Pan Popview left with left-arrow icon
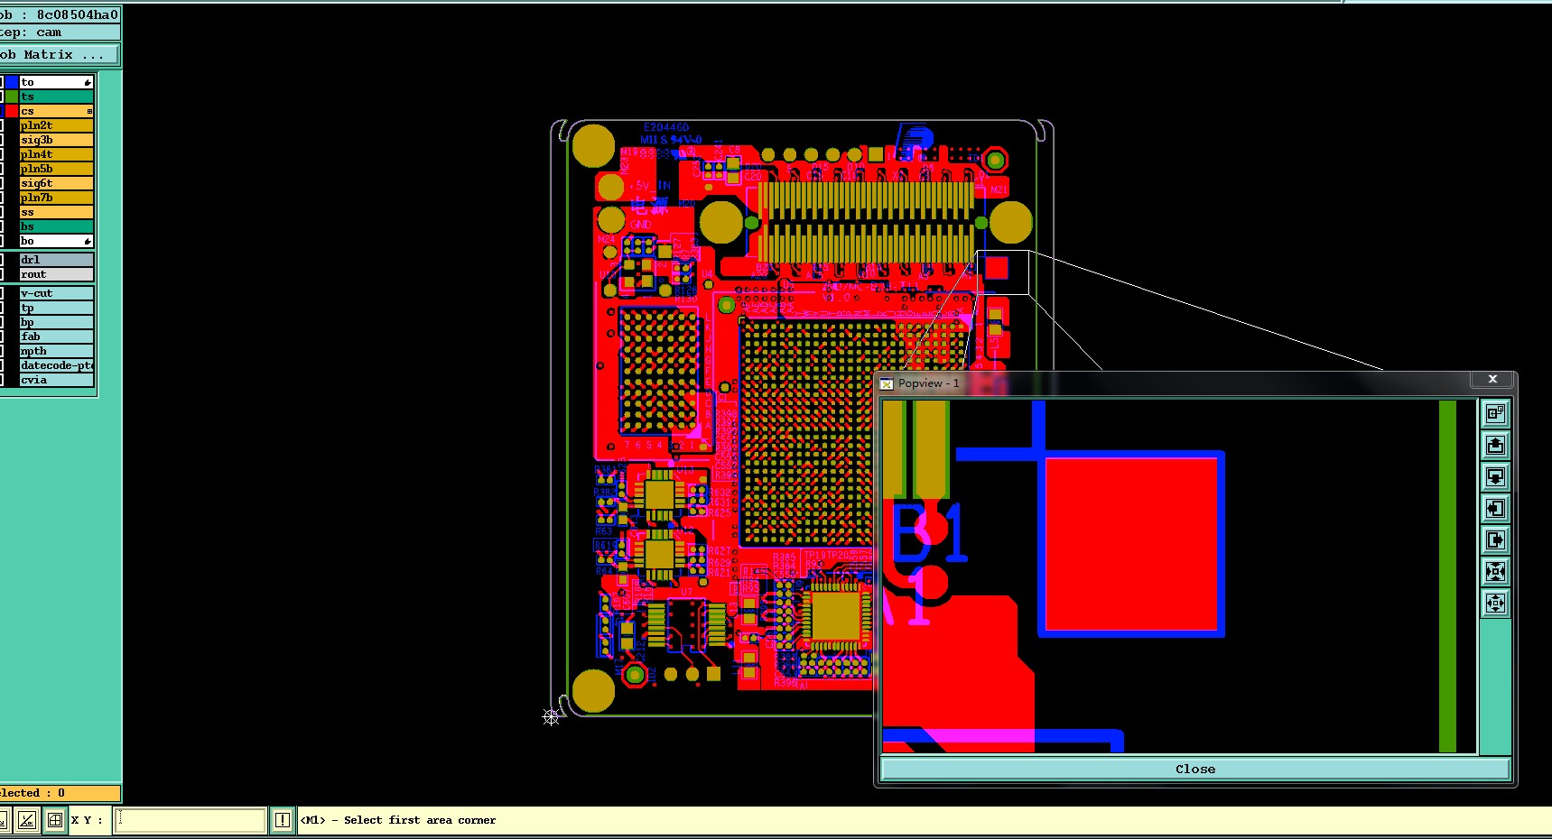This screenshot has width=1552, height=839. 1495,508
